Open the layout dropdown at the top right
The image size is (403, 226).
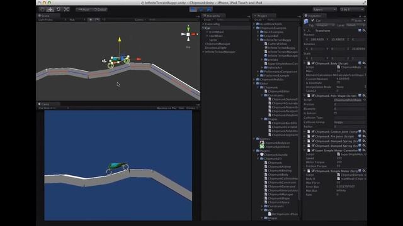(352, 9)
